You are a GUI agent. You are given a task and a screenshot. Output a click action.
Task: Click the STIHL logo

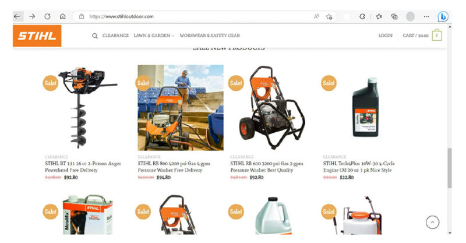click(37, 36)
